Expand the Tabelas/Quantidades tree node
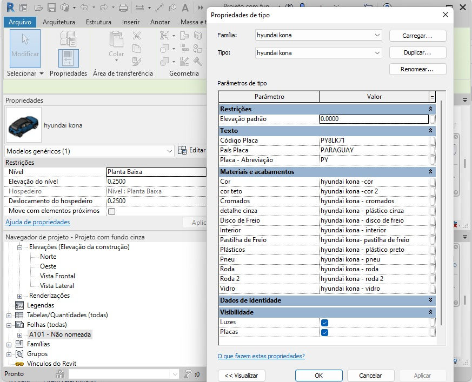472x382 pixels. (x=9, y=316)
